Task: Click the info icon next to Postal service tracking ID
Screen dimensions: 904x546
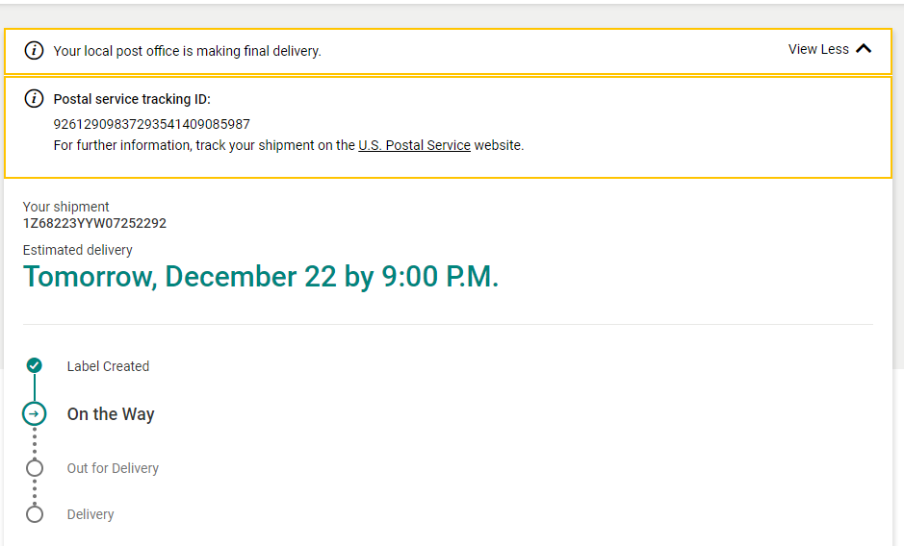Action: coord(34,99)
